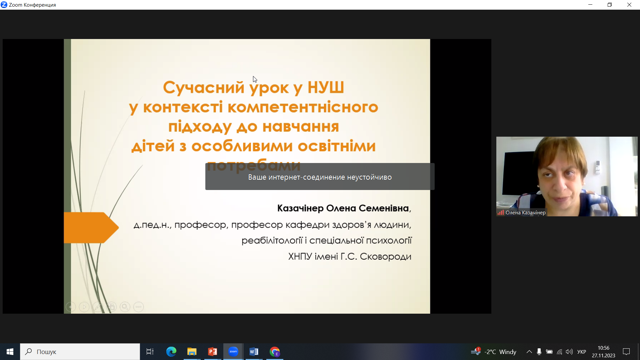
Task: Click Пошук search box in taskbar
Action: pos(80,352)
